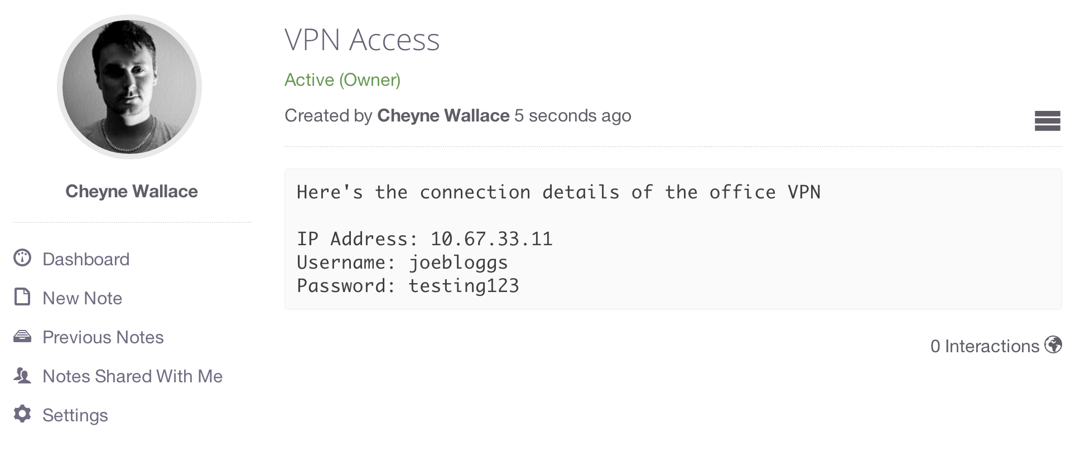This screenshot has width=1080, height=457.
Task: Click the Active (Owner) status text
Action: 343,80
